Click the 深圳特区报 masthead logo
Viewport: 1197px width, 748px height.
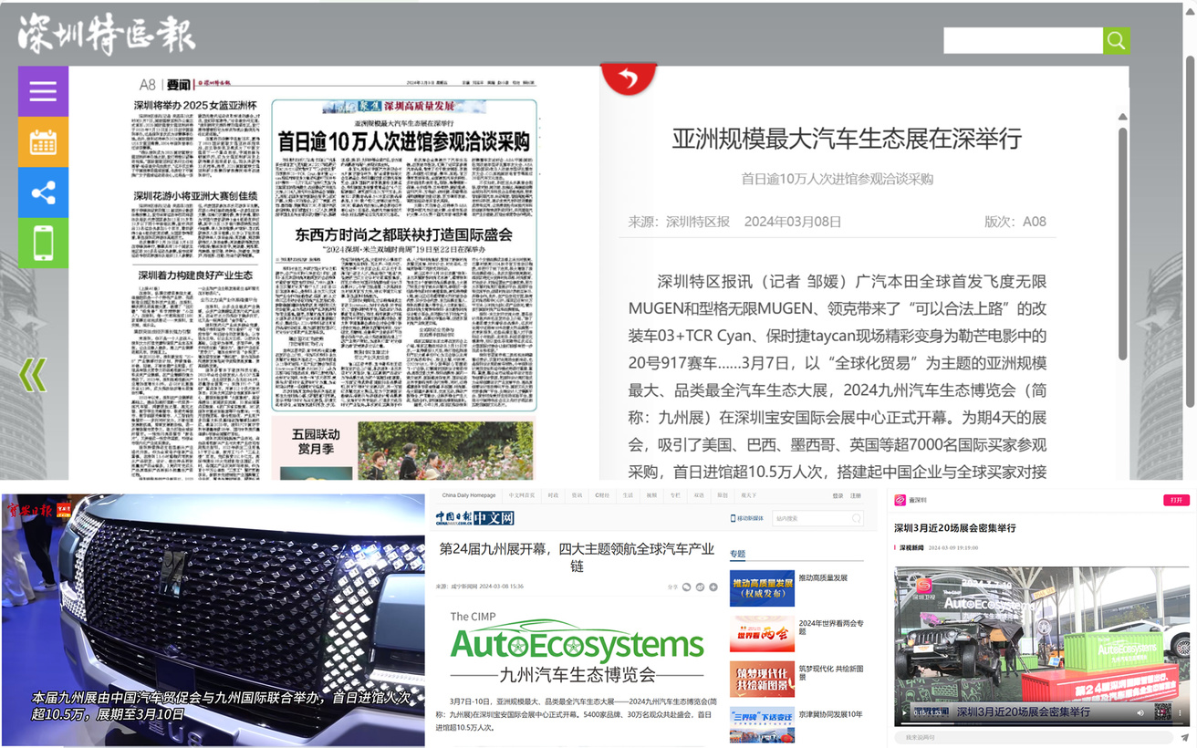pyautogui.click(x=107, y=35)
